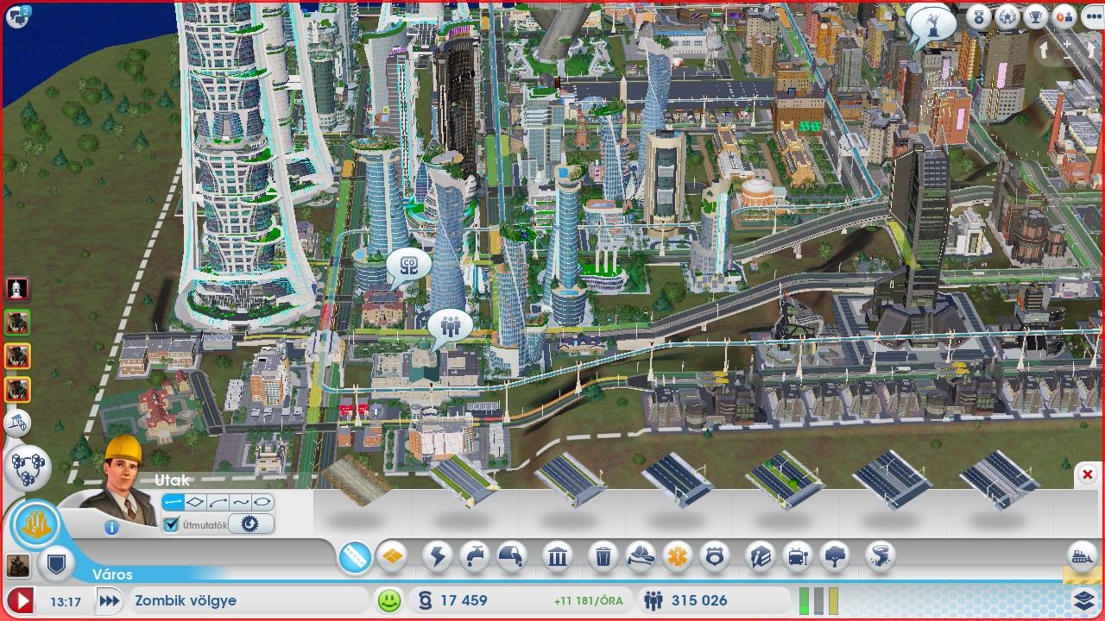Click the city specialization gold buildings icon

36,524
